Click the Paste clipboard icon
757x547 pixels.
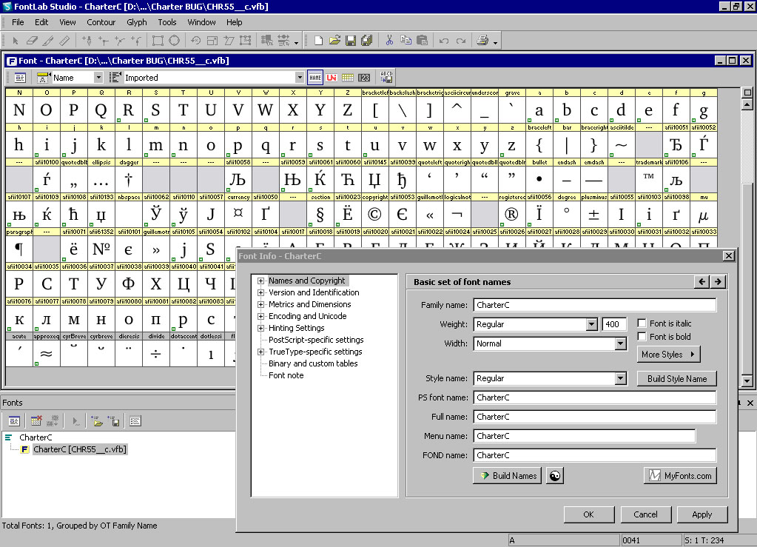coord(422,41)
